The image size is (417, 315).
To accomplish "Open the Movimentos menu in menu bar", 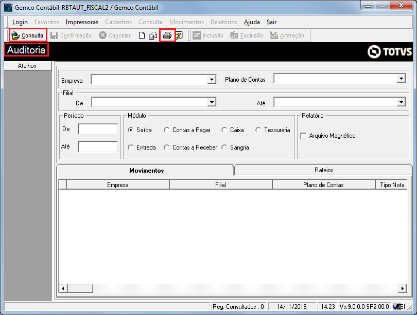I will point(186,22).
